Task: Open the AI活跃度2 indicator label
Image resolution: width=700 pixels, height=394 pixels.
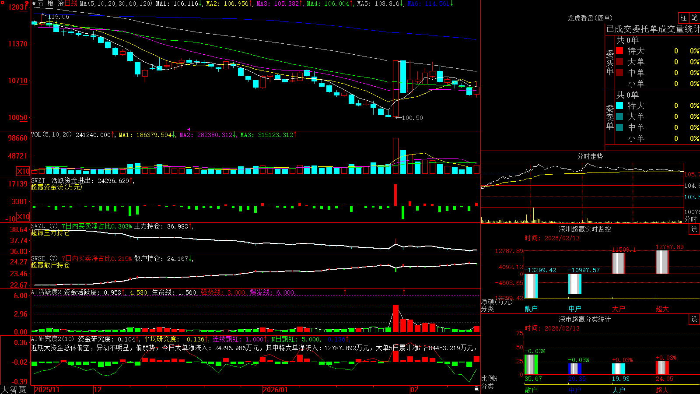Action: coord(46,292)
